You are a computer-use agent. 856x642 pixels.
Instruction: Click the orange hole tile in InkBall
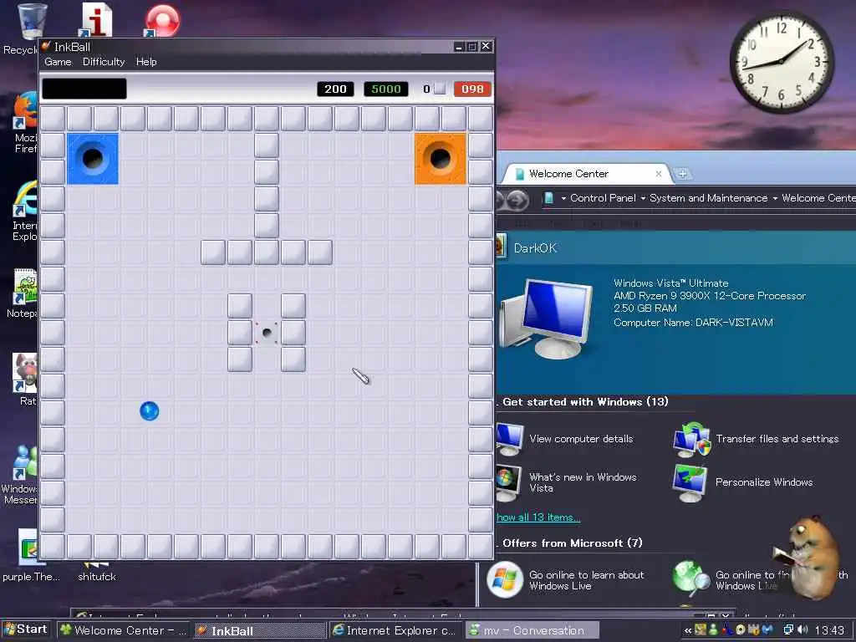point(440,158)
